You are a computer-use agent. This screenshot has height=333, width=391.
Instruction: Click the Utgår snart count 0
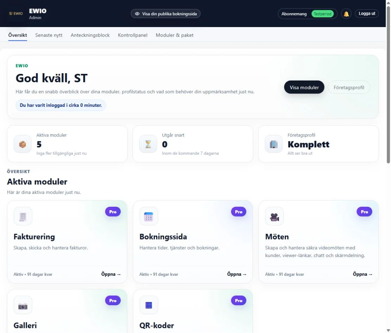point(165,144)
